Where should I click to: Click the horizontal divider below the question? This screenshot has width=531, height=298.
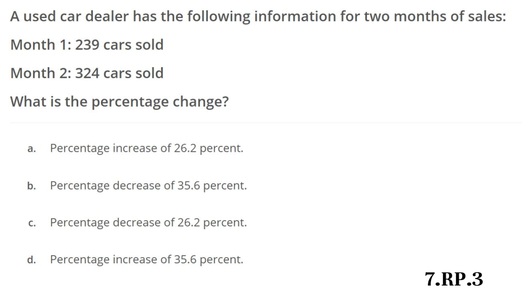[266, 123]
